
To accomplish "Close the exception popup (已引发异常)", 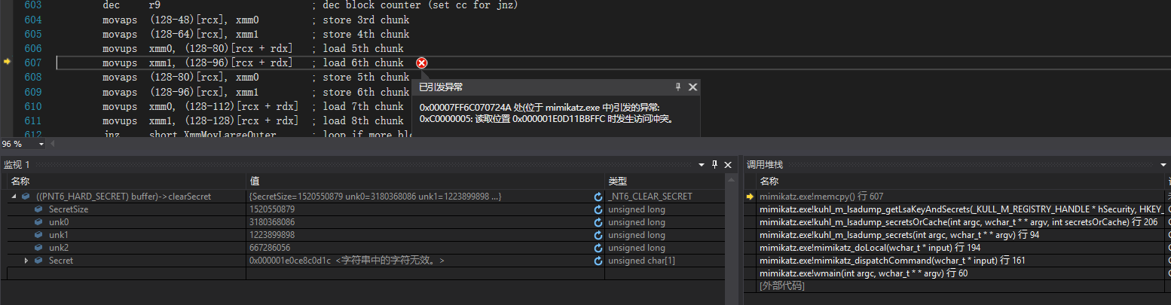I will pos(693,87).
